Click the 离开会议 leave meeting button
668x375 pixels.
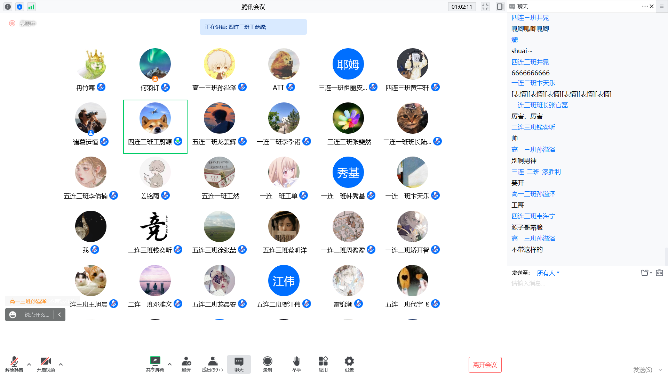pos(485,365)
